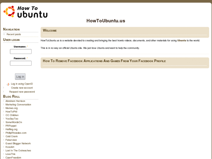Viewport: 212px width, 159px height.
Task: Visit PhillipRhoades.com blog link
Action: pos(16,133)
